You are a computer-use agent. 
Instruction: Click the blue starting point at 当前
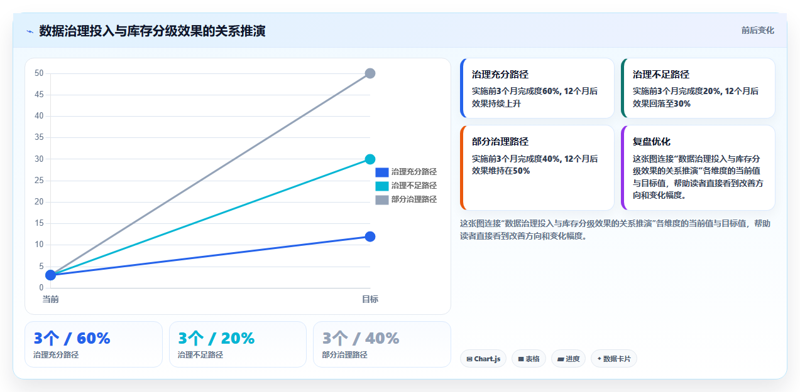(51, 275)
